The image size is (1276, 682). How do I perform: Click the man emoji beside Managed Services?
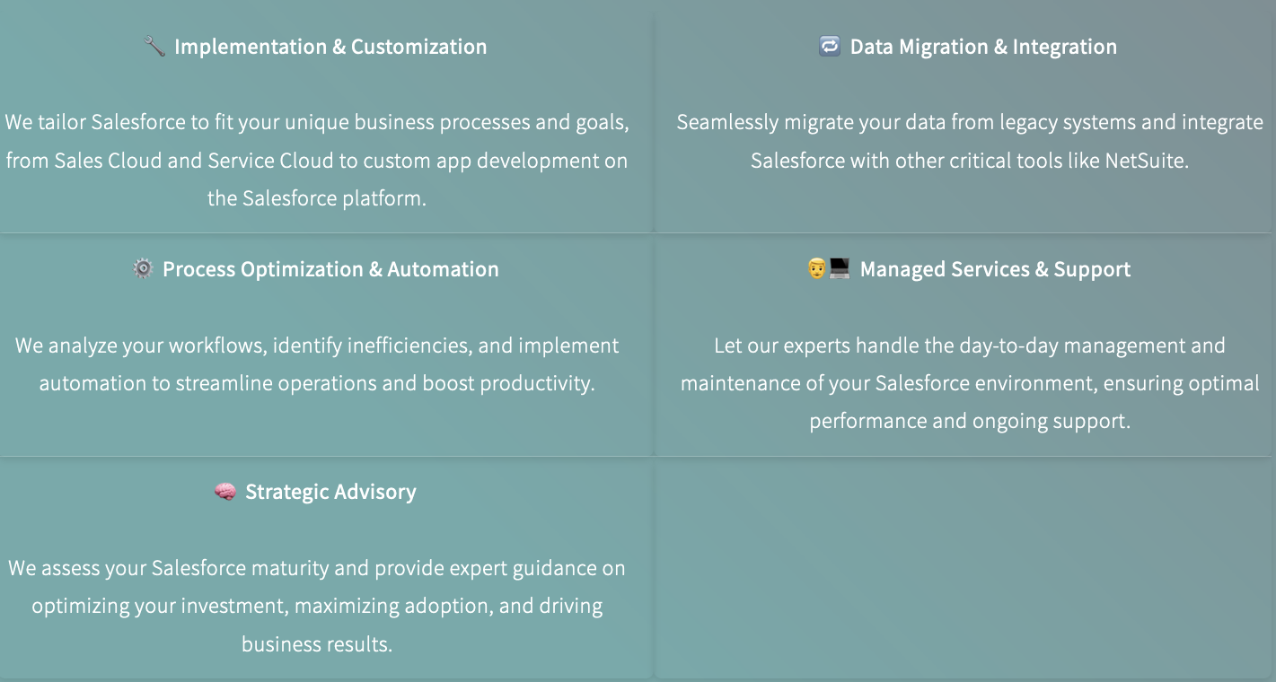pyautogui.click(x=816, y=268)
